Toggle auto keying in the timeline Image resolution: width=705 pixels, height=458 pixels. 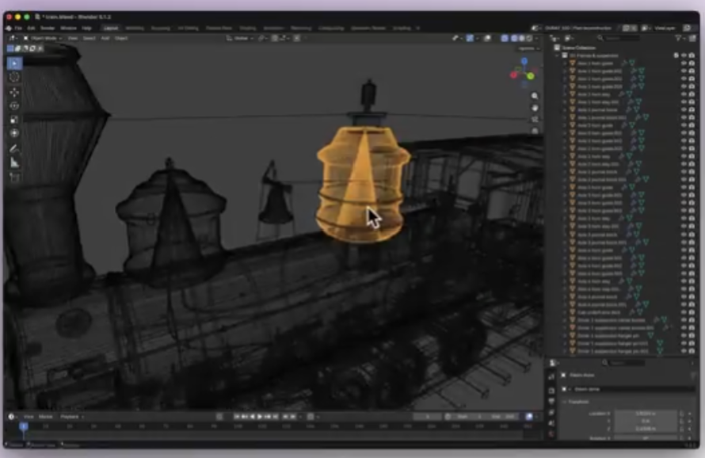219,417
